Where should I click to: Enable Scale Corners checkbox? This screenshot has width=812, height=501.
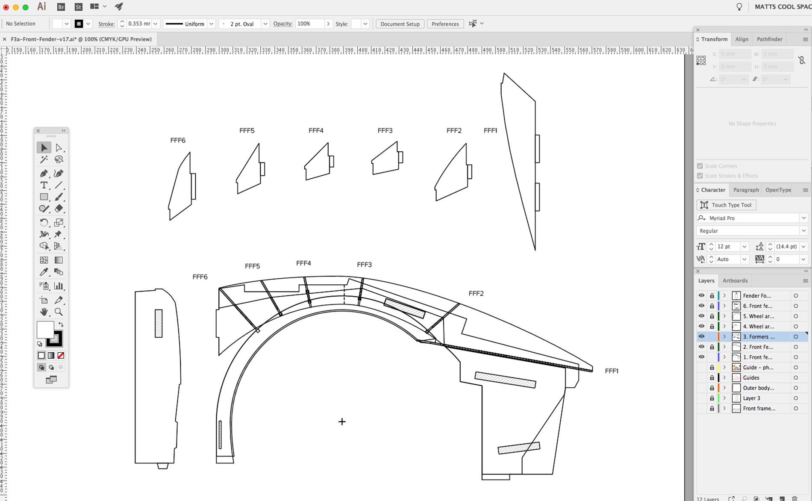pyautogui.click(x=700, y=166)
